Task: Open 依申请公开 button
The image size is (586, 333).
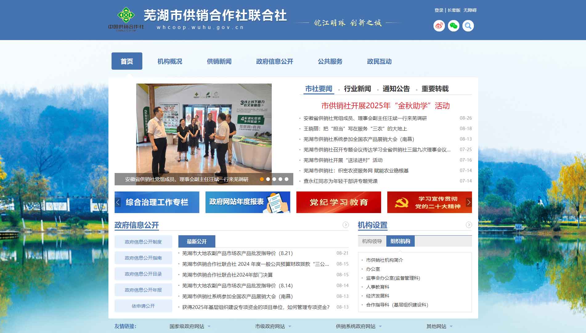Action: coord(143,306)
